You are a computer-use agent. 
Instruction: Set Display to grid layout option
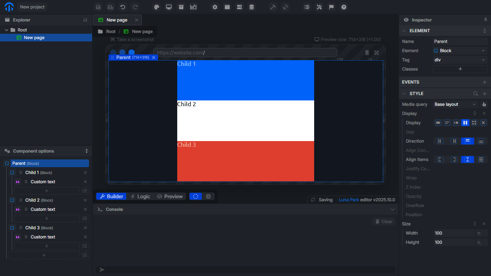474,123
